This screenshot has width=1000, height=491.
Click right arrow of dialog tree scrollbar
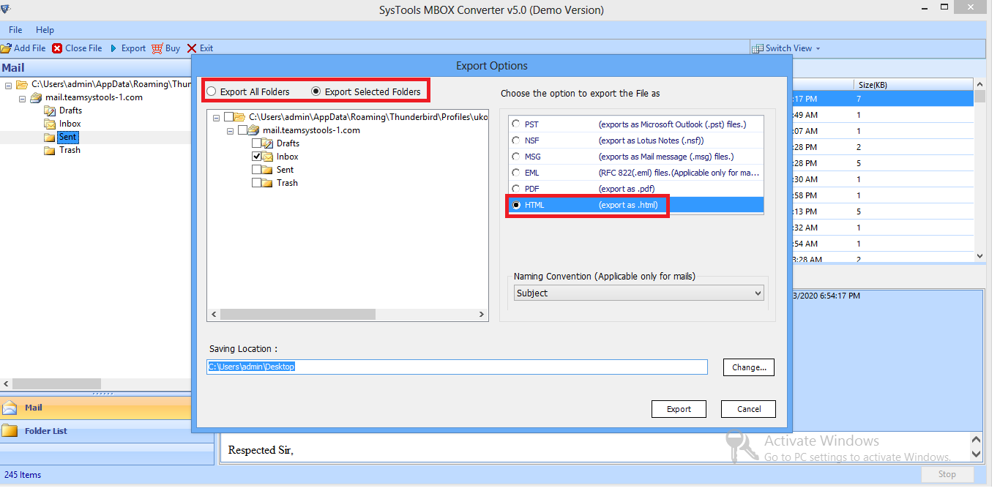[x=482, y=314]
